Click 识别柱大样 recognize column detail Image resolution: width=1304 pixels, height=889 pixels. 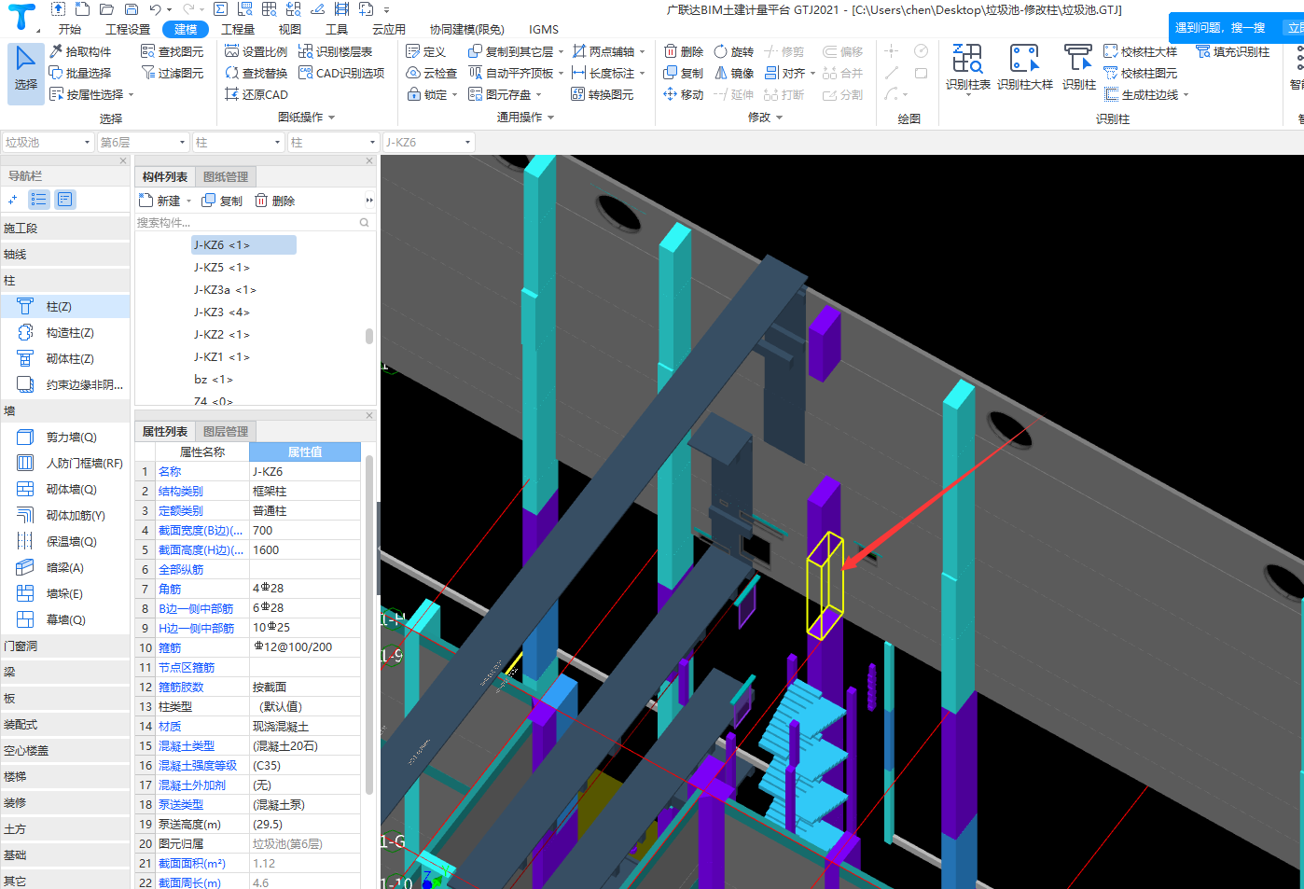(x=1024, y=68)
